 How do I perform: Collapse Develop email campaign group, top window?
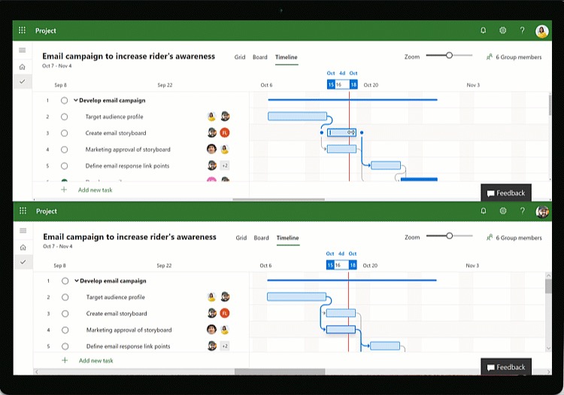tap(75, 100)
